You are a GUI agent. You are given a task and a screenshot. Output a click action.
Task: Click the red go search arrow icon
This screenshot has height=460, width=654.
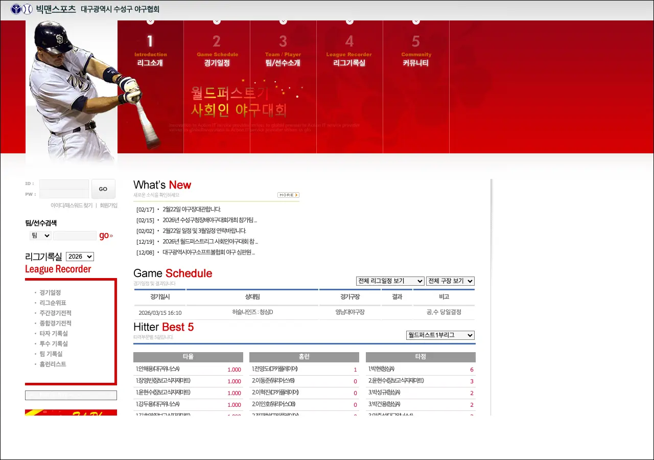[x=106, y=236]
